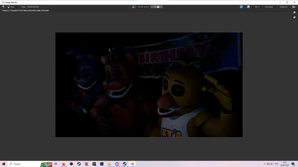This screenshot has width=298, height=167.
Task: Open the editor type selector
Action: coord(4,7)
